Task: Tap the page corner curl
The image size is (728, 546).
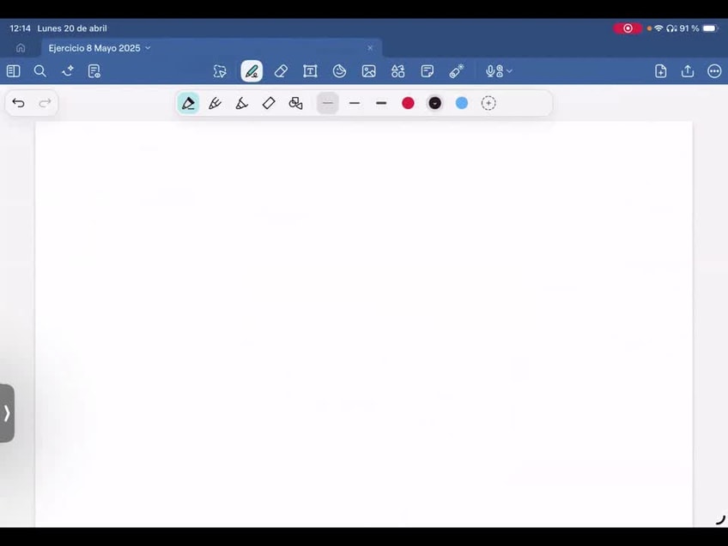Action: tap(720, 520)
